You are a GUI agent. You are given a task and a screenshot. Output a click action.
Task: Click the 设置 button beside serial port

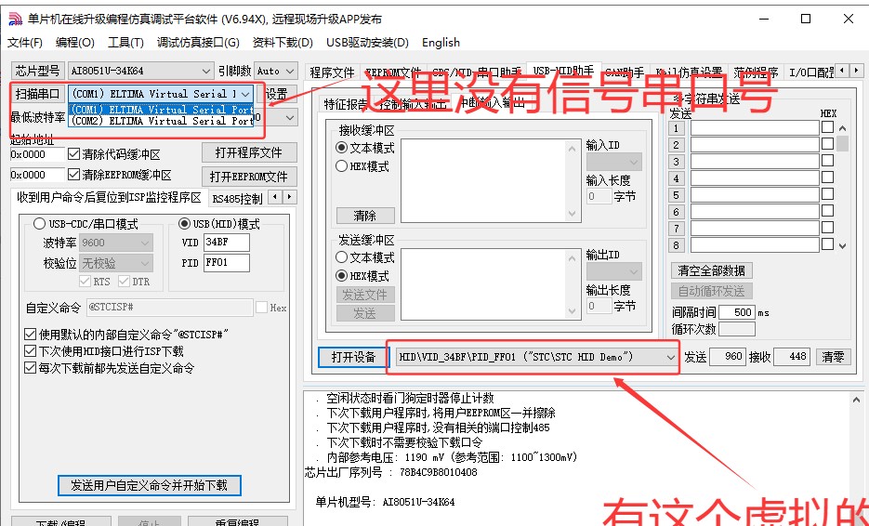click(276, 94)
